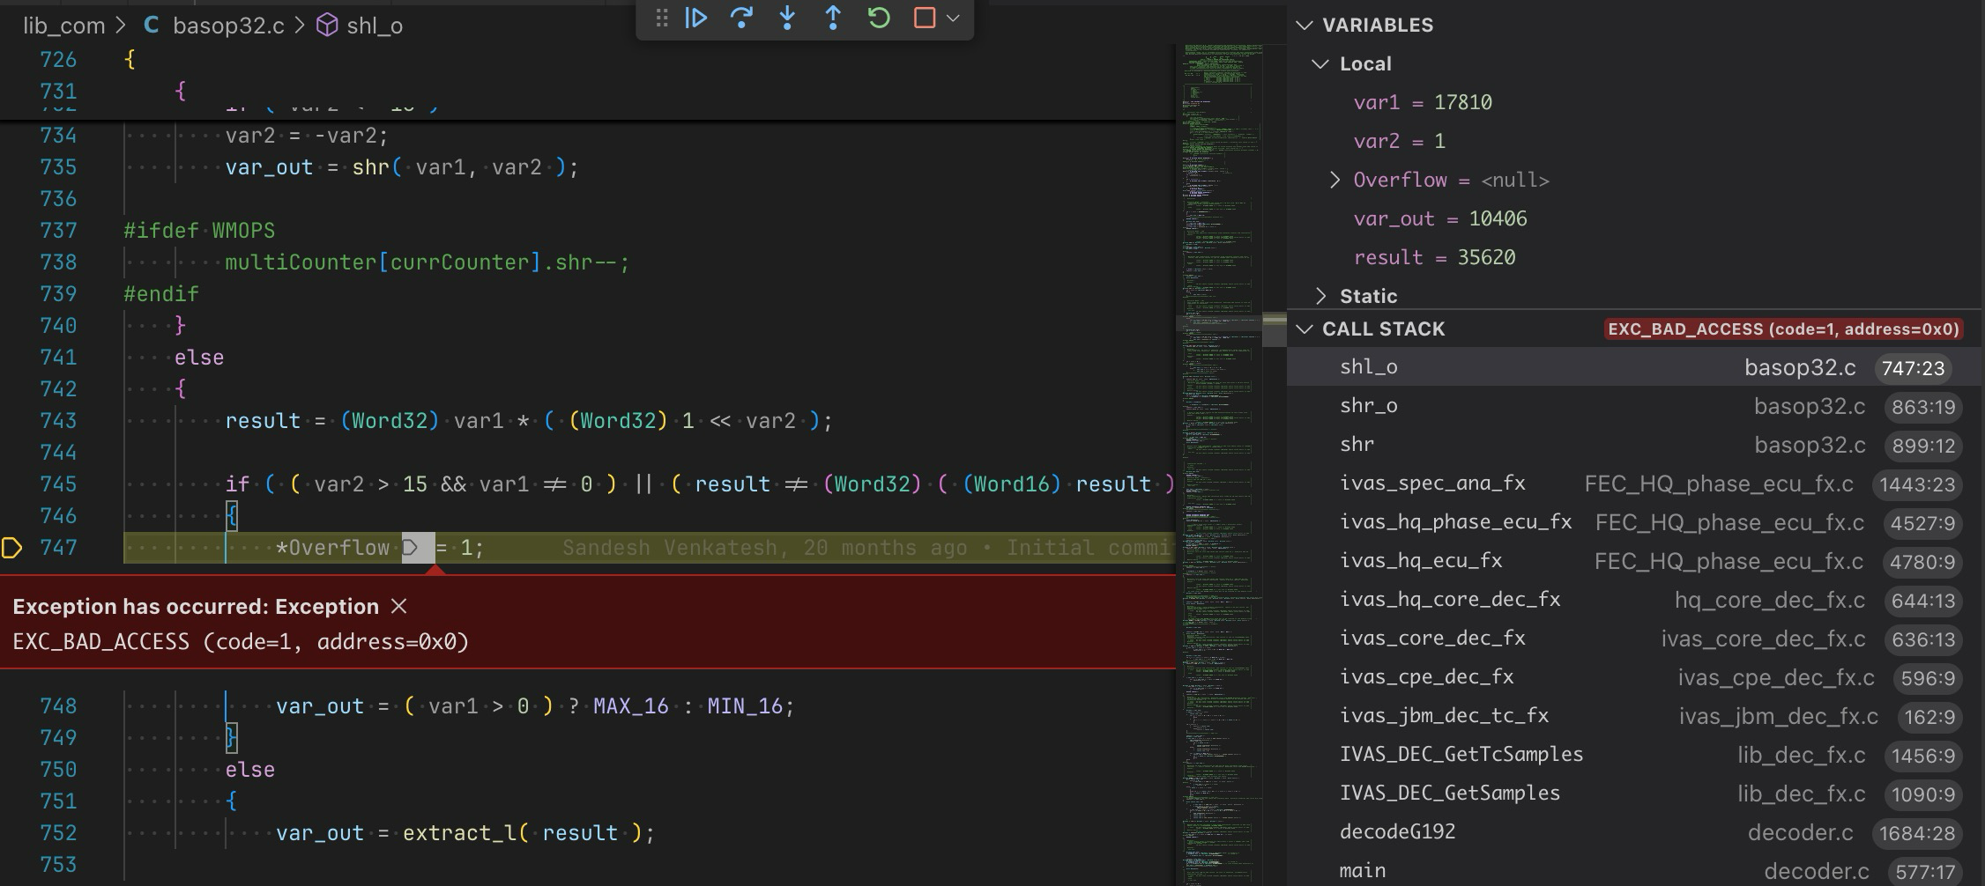The width and height of the screenshot is (1985, 886).
Task: Click the Step Into debug icon
Action: (x=787, y=18)
